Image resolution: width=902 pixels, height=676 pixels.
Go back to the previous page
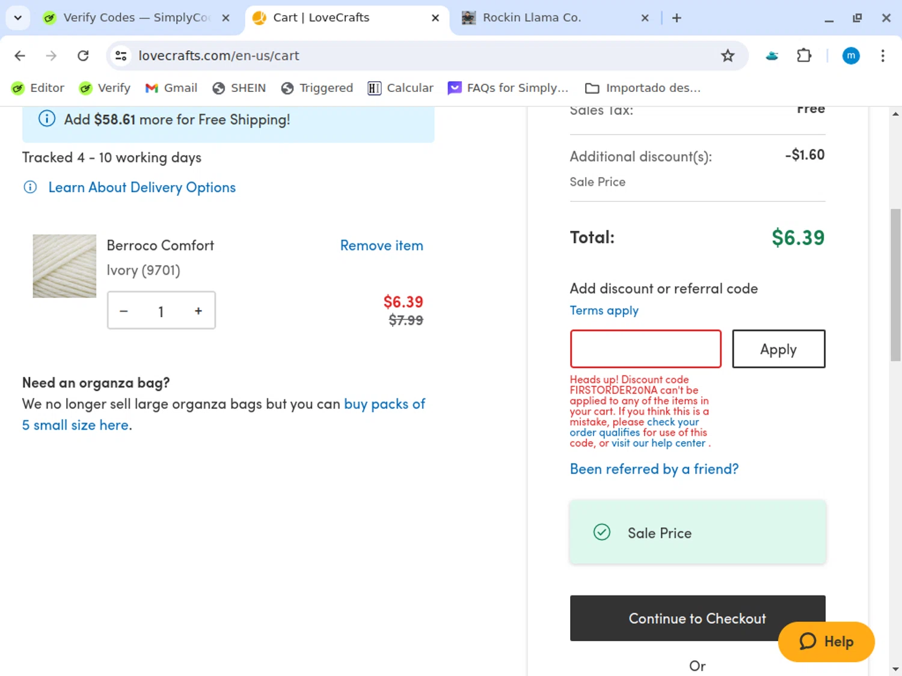20,56
